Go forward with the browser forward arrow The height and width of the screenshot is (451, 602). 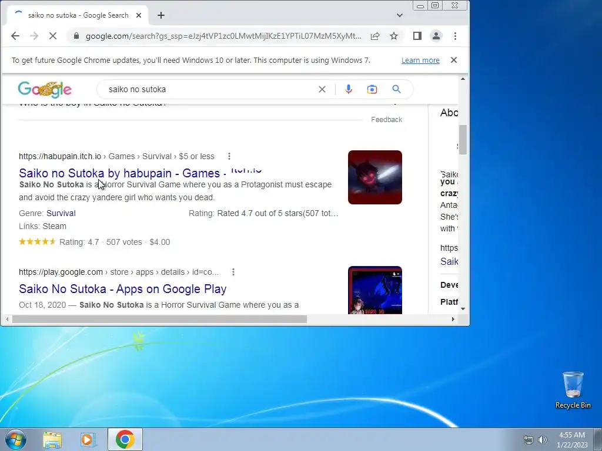[x=34, y=36]
